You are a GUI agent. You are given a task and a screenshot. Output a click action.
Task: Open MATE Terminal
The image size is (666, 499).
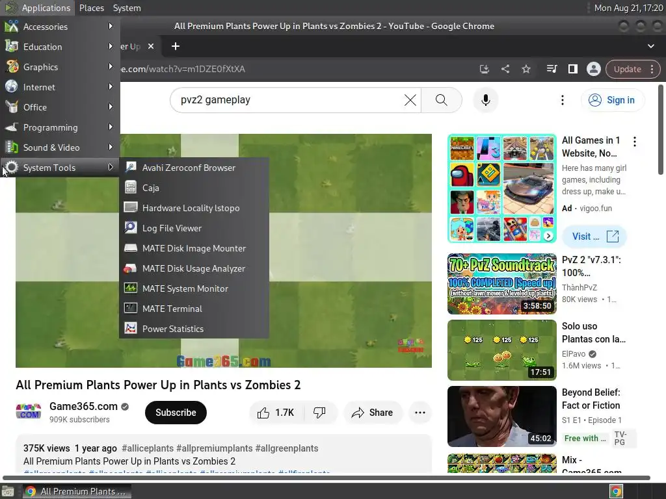[x=194, y=309]
